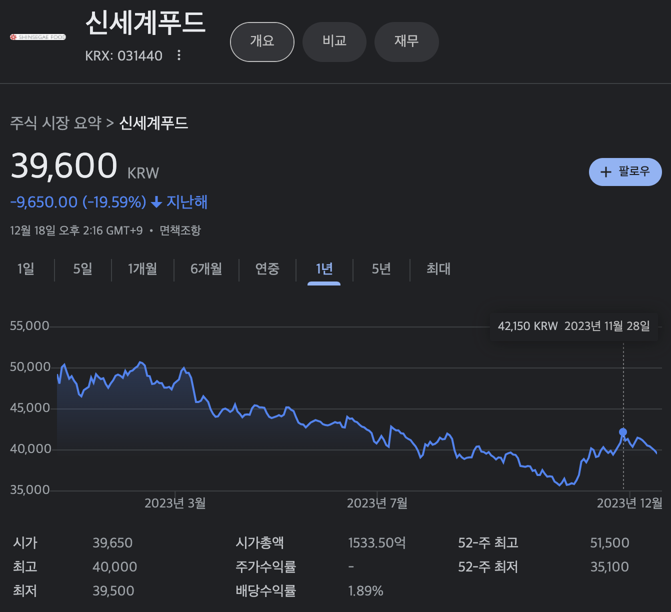
Task: Click the 시가총액 value 1533.50억
Action: tap(377, 543)
